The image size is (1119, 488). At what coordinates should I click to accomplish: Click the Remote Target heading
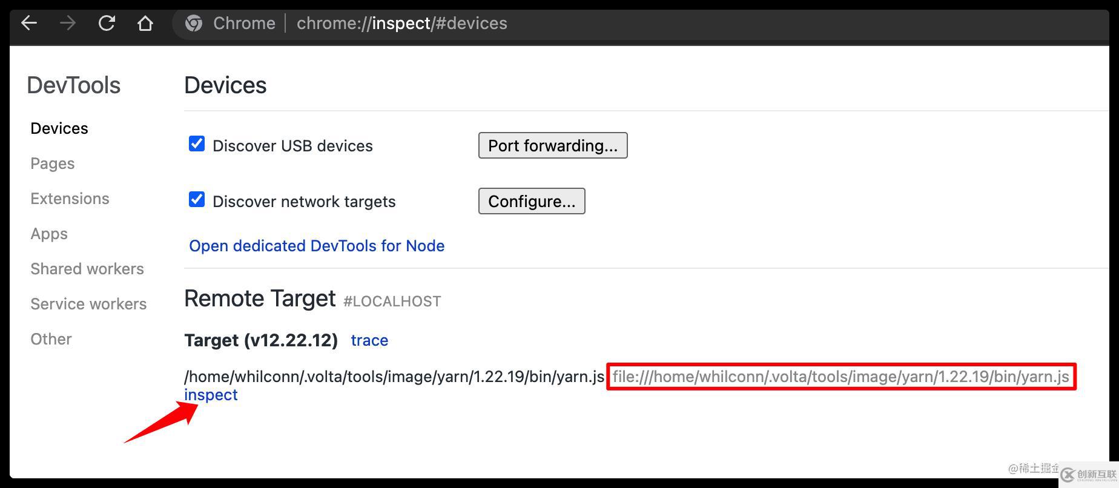pos(260,298)
